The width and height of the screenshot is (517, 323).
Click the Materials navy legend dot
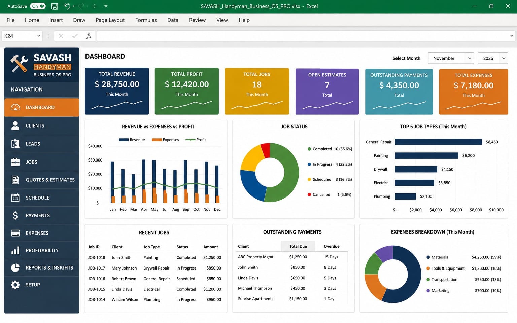point(428,257)
